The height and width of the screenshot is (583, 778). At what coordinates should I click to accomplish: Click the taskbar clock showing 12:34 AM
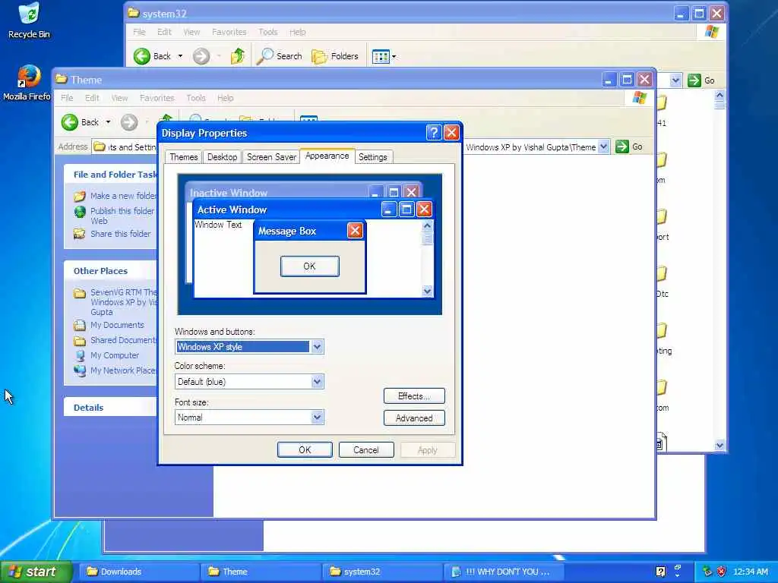750,572
